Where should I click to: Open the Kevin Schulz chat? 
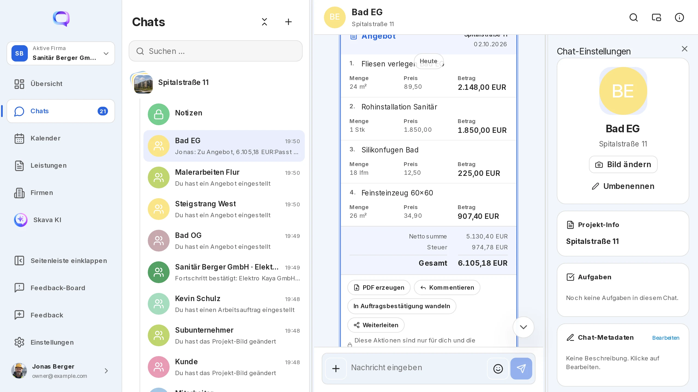tap(224, 304)
